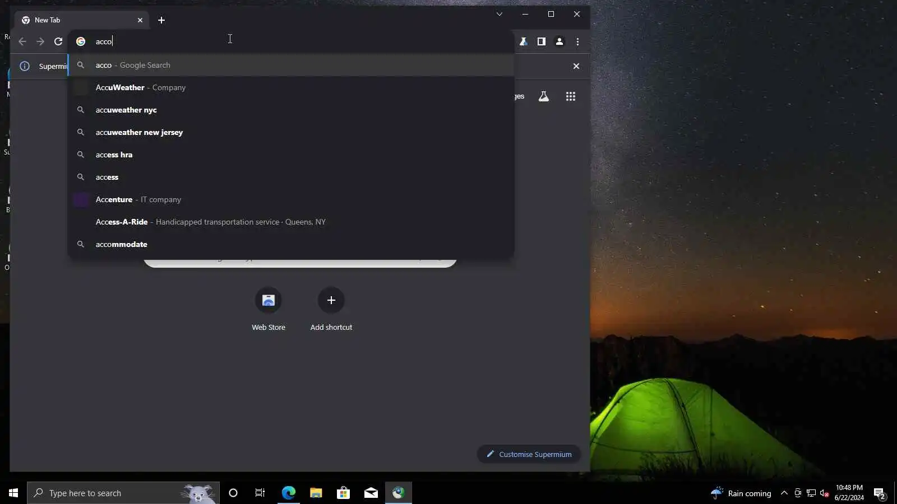Open Task View on the taskbar

pos(260,493)
